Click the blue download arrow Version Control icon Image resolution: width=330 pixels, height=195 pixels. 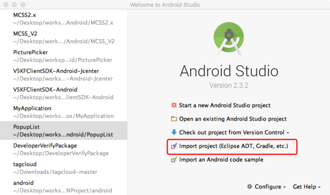tap(174, 132)
